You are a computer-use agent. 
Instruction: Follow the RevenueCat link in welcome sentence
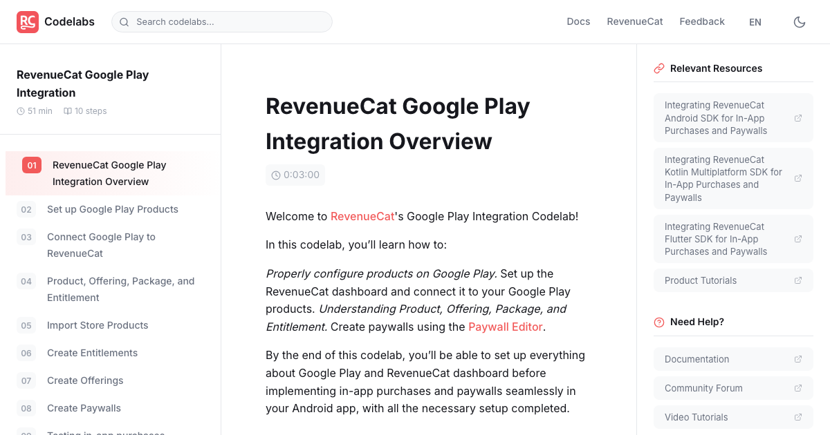tap(362, 216)
